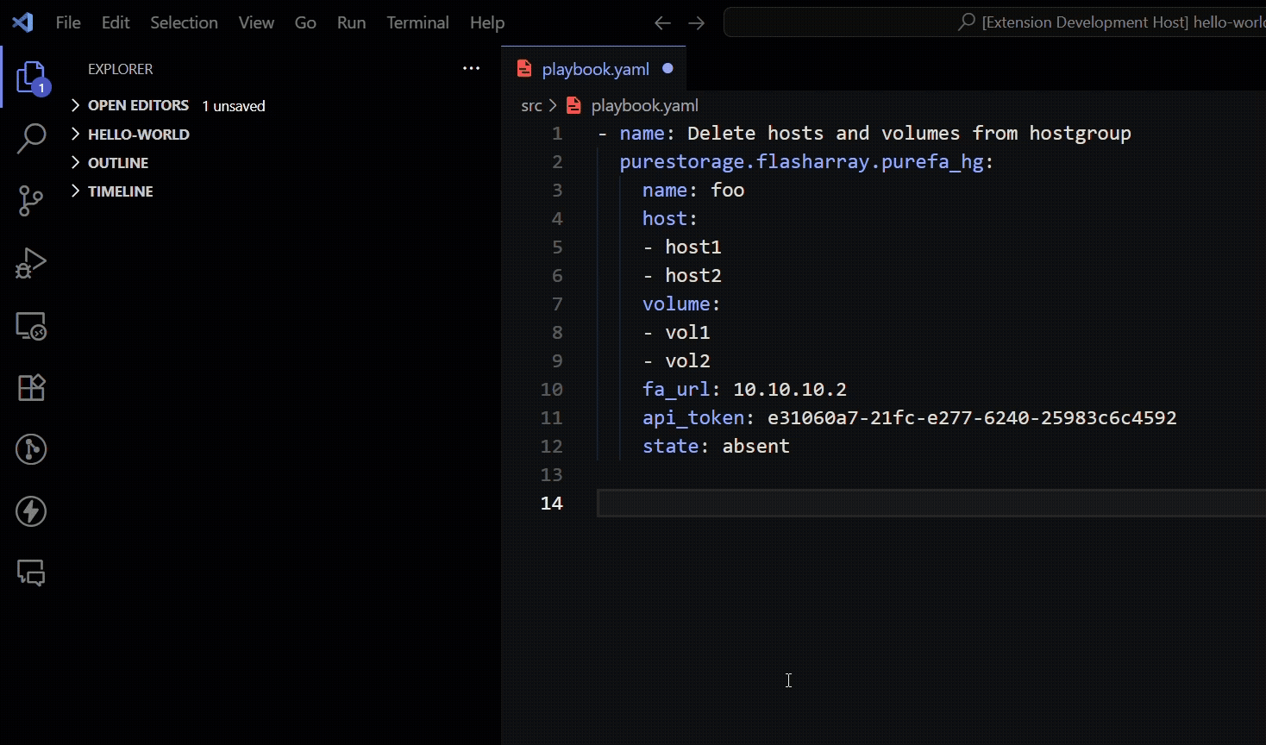The width and height of the screenshot is (1266, 745).
Task: Click the GitLens icon in the activity bar
Action: [31, 449]
